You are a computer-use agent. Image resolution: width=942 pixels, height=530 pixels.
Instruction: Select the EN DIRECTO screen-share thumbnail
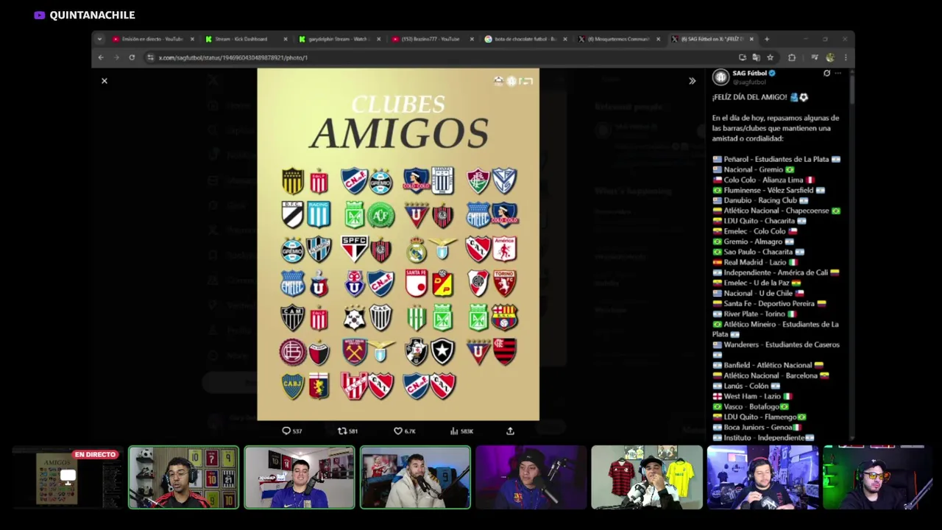click(x=67, y=477)
